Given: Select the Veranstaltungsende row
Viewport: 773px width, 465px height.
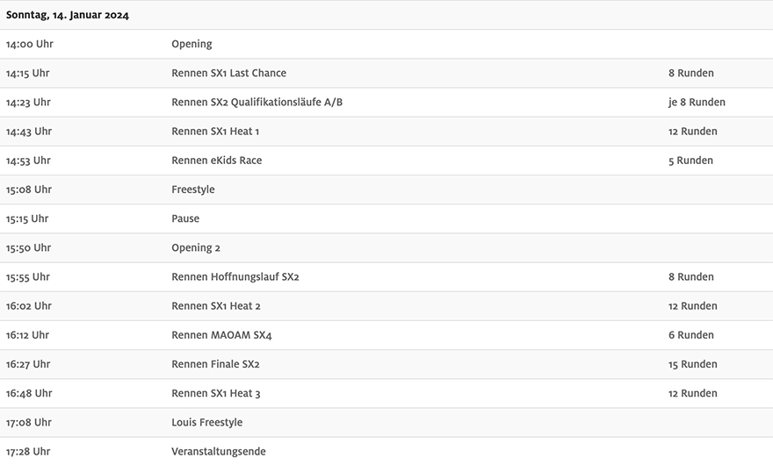Looking at the screenshot, I should click(386, 451).
